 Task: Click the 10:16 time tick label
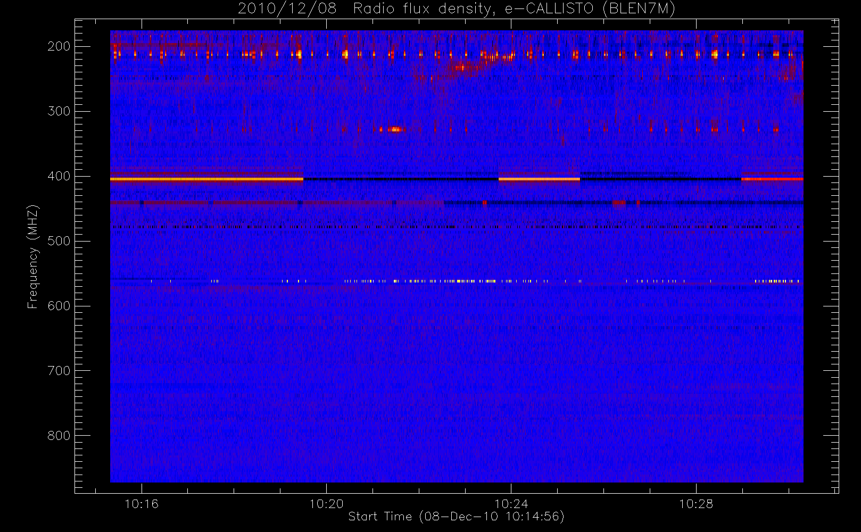tap(142, 504)
